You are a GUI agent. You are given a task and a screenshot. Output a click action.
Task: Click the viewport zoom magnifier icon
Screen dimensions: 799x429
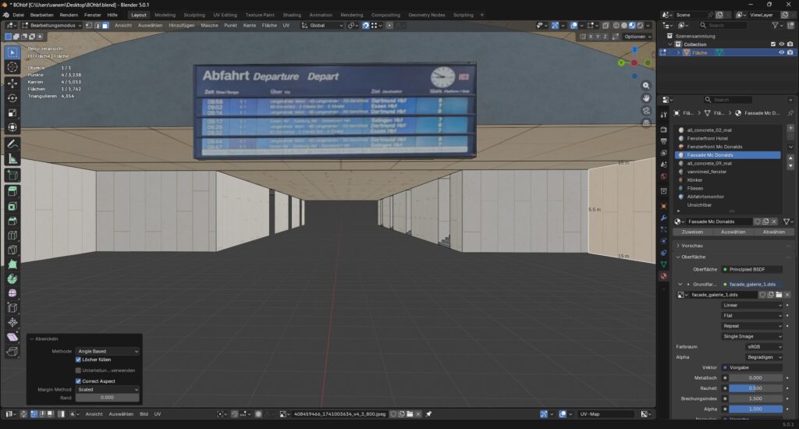(x=646, y=85)
